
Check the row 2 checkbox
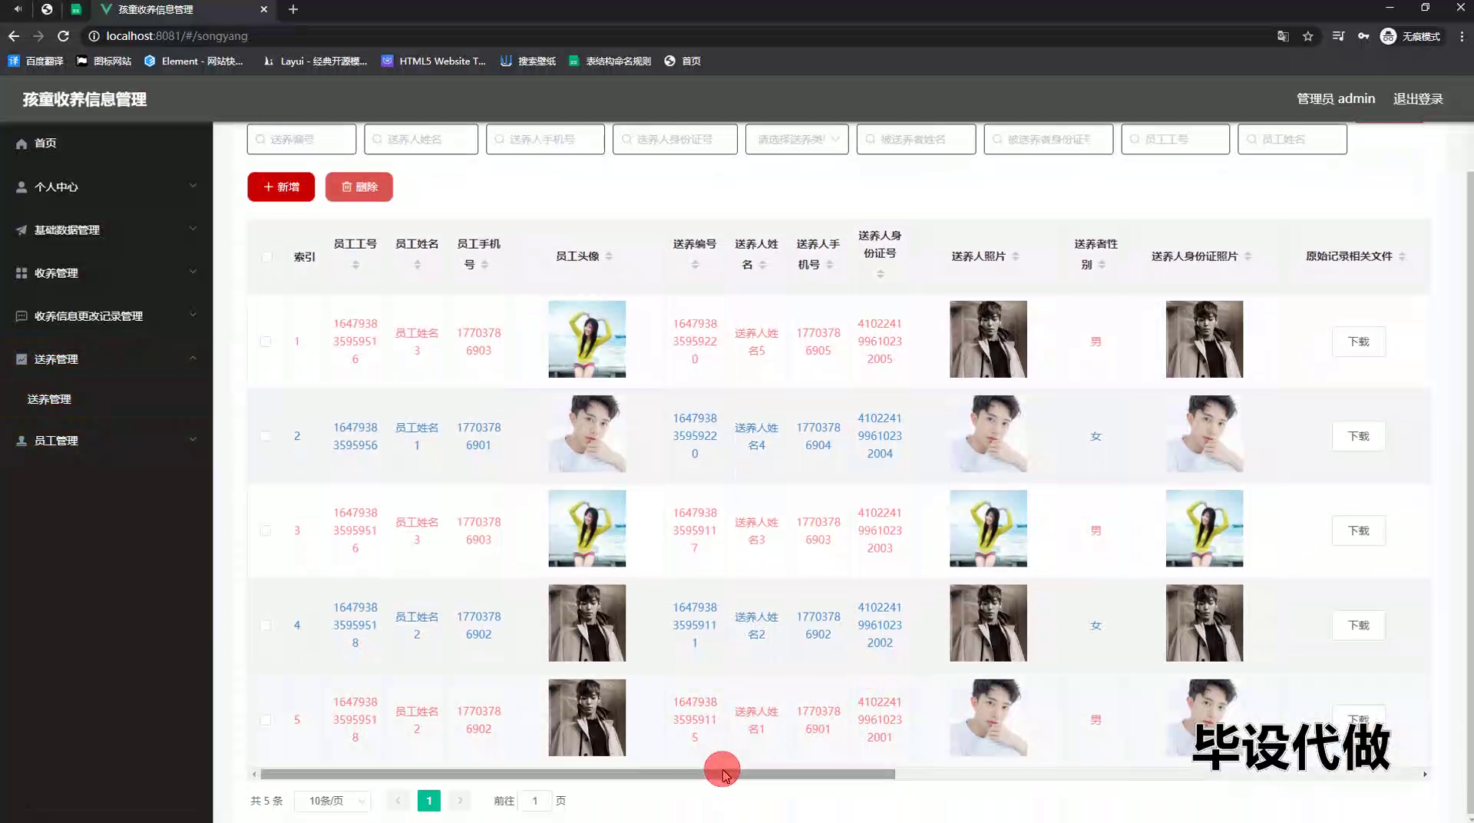pos(265,436)
